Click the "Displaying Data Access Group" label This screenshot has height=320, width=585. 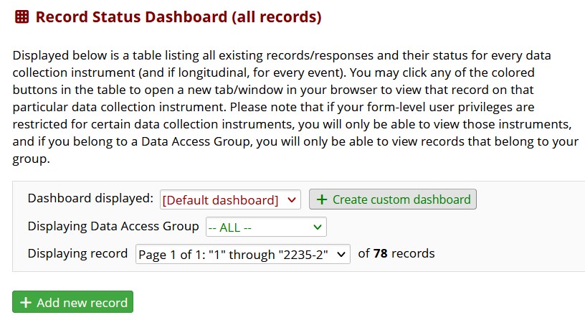(x=113, y=226)
